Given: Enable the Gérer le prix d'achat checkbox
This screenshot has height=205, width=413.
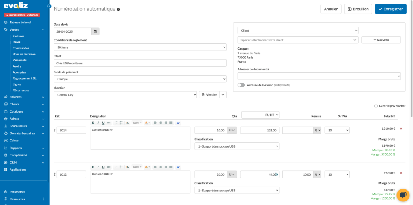Looking at the screenshot, I should coord(376,106).
